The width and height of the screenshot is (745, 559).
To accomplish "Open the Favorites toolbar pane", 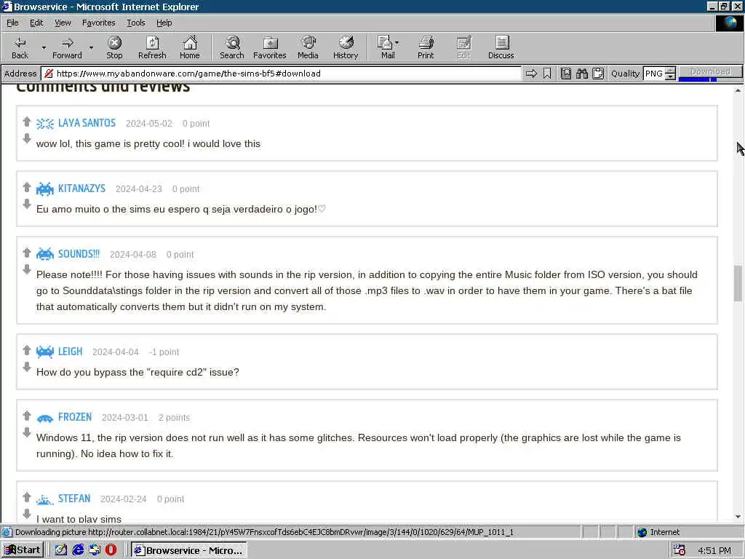I will pyautogui.click(x=270, y=47).
